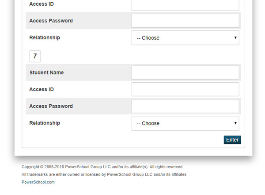Click the Relationship label in section 7

[45, 123]
